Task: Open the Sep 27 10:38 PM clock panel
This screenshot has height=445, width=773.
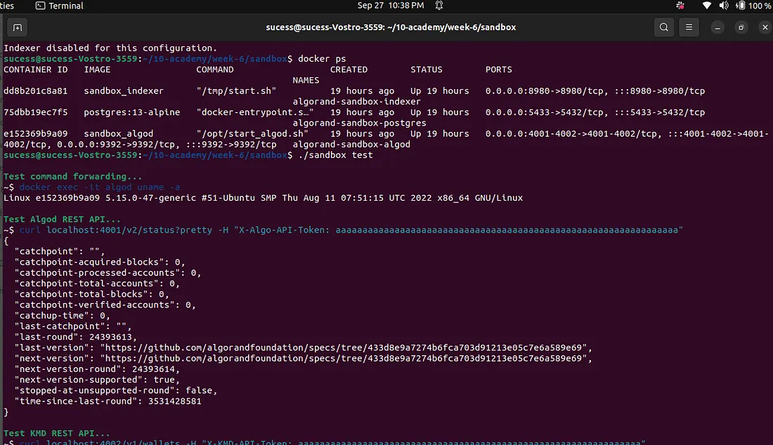Action: [390, 6]
